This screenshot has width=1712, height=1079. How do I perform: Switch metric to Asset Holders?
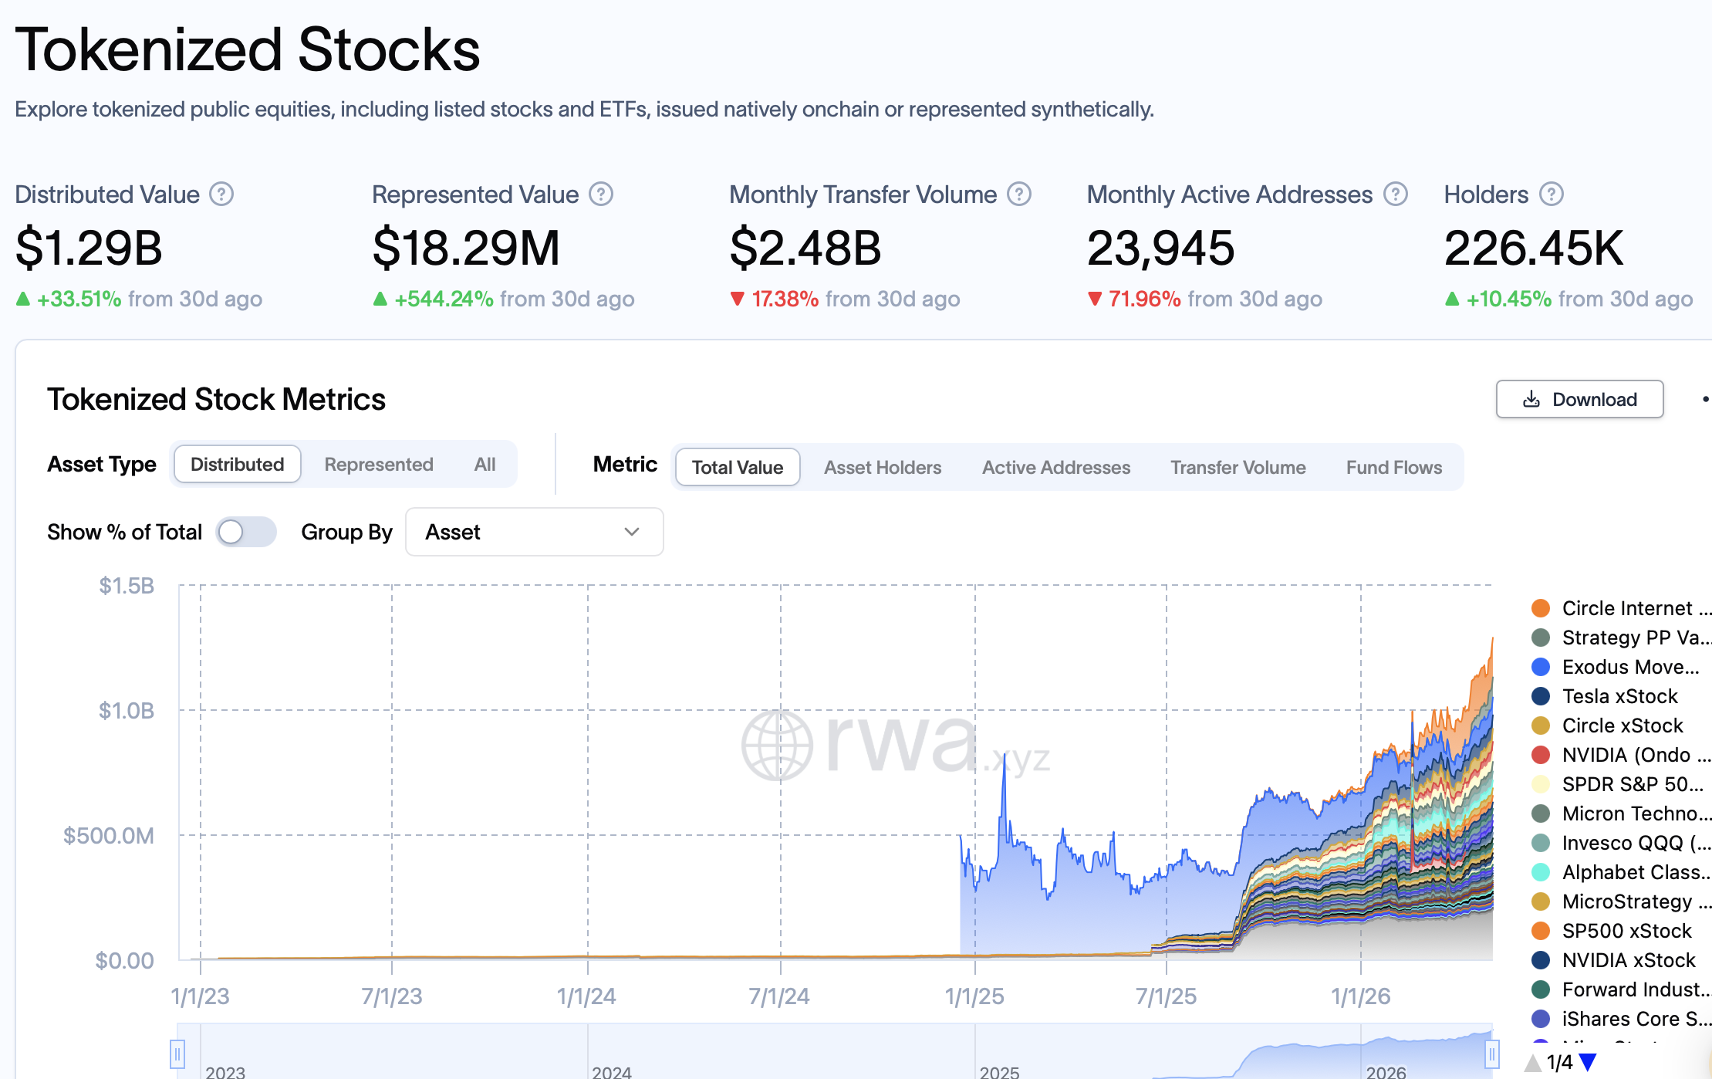click(883, 467)
